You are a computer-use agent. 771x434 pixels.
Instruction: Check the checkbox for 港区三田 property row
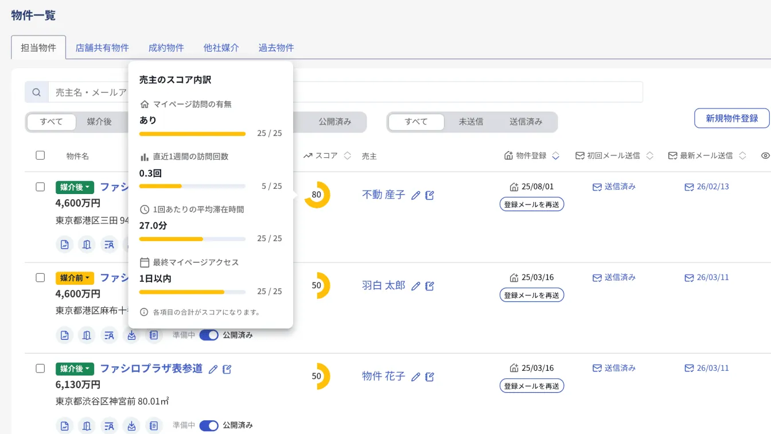click(x=40, y=187)
